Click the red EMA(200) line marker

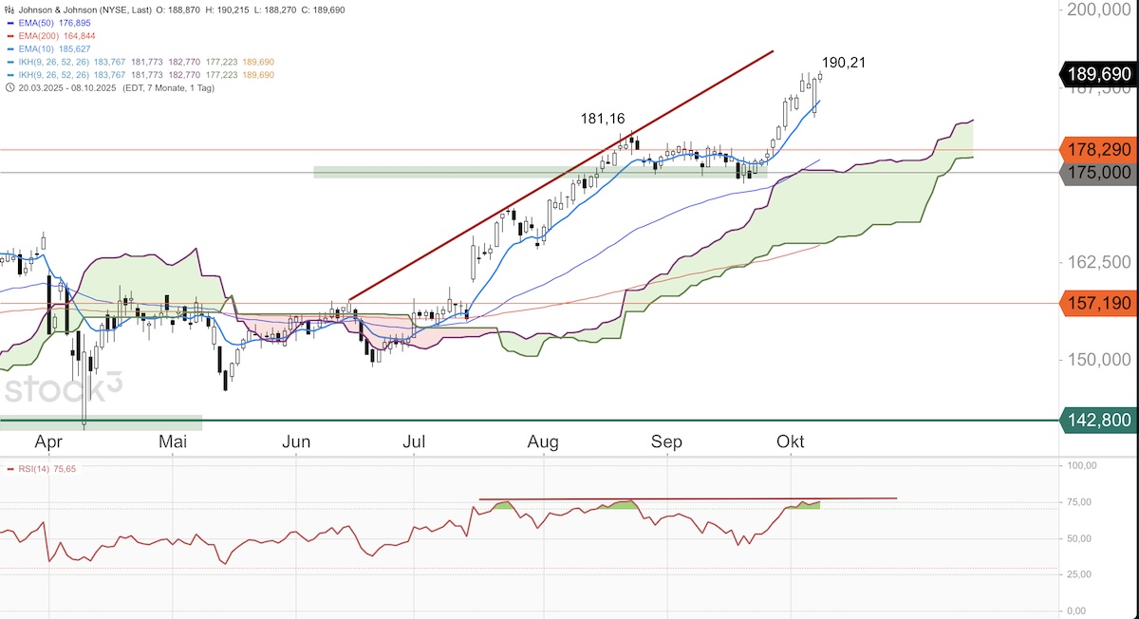(9, 35)
